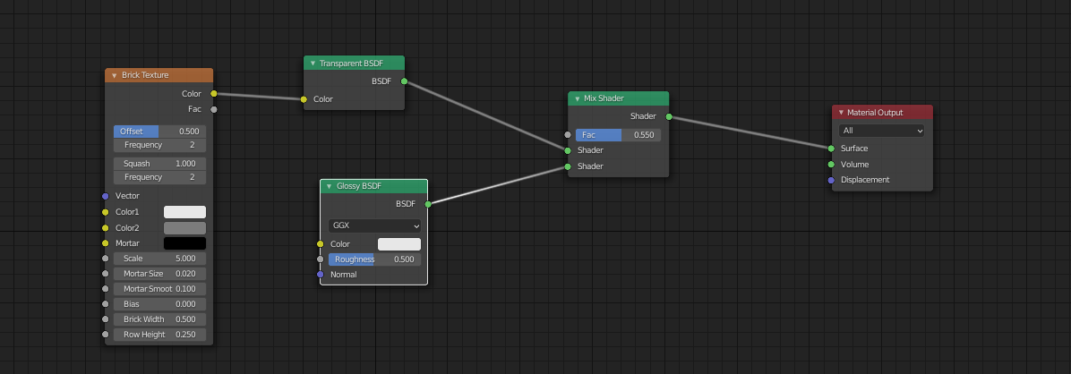Collapse the Brick Texture node

[x=114, y=75]
